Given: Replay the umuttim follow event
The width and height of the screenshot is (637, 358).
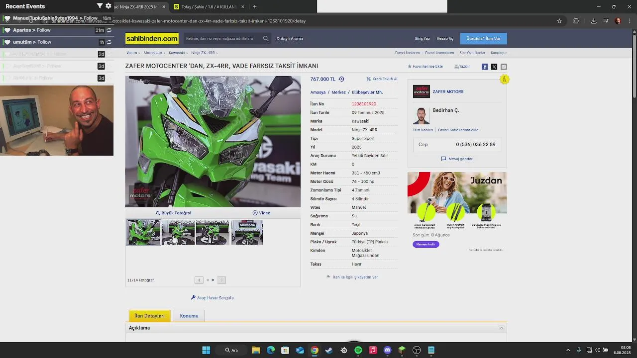Looking at the screenshot, I should 108,42.
